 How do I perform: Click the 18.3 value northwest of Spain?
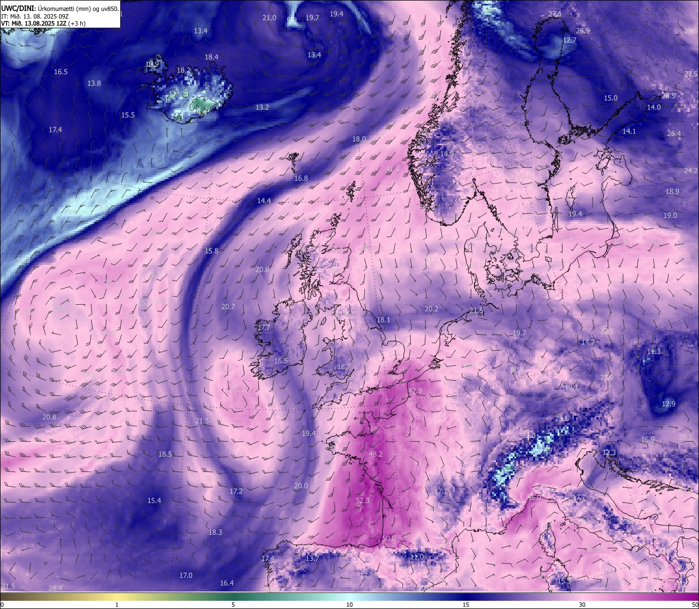[x=215, y=532]
